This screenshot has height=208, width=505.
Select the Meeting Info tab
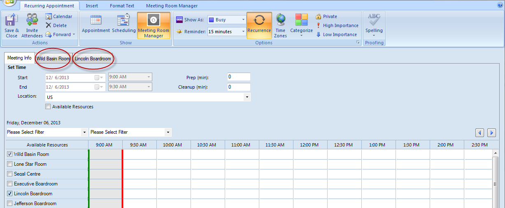19,58
